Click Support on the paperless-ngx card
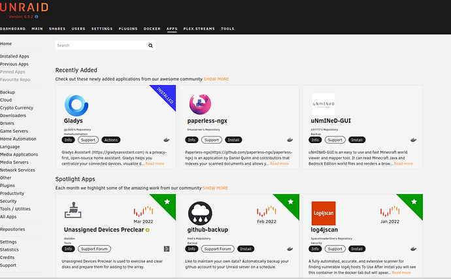 click(211, 140)
